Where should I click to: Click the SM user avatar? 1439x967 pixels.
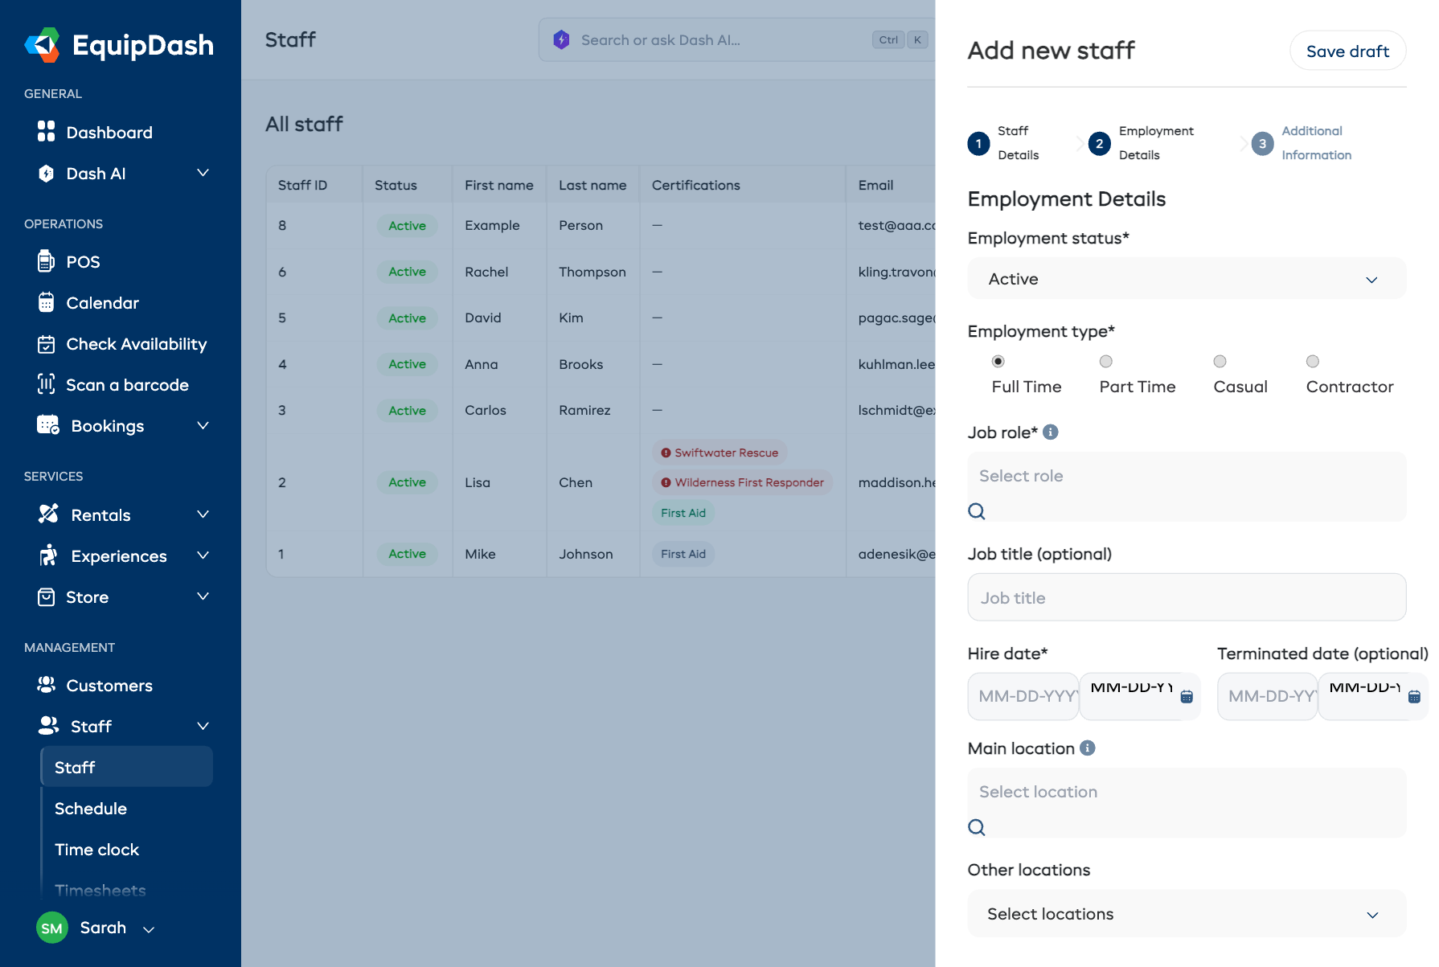[52, 928]
